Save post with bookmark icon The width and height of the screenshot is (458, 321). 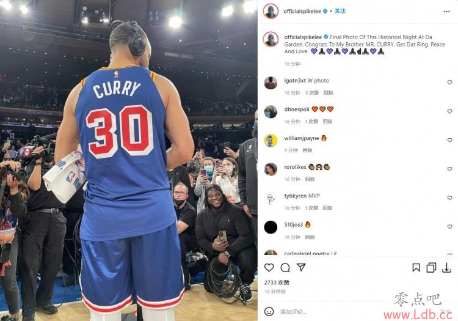click(x=416, y=268)
